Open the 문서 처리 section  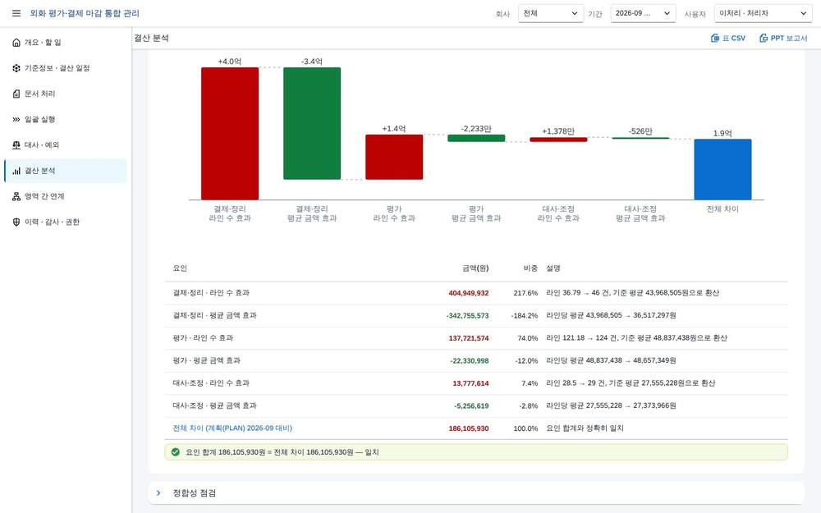(x=66, y=94)
